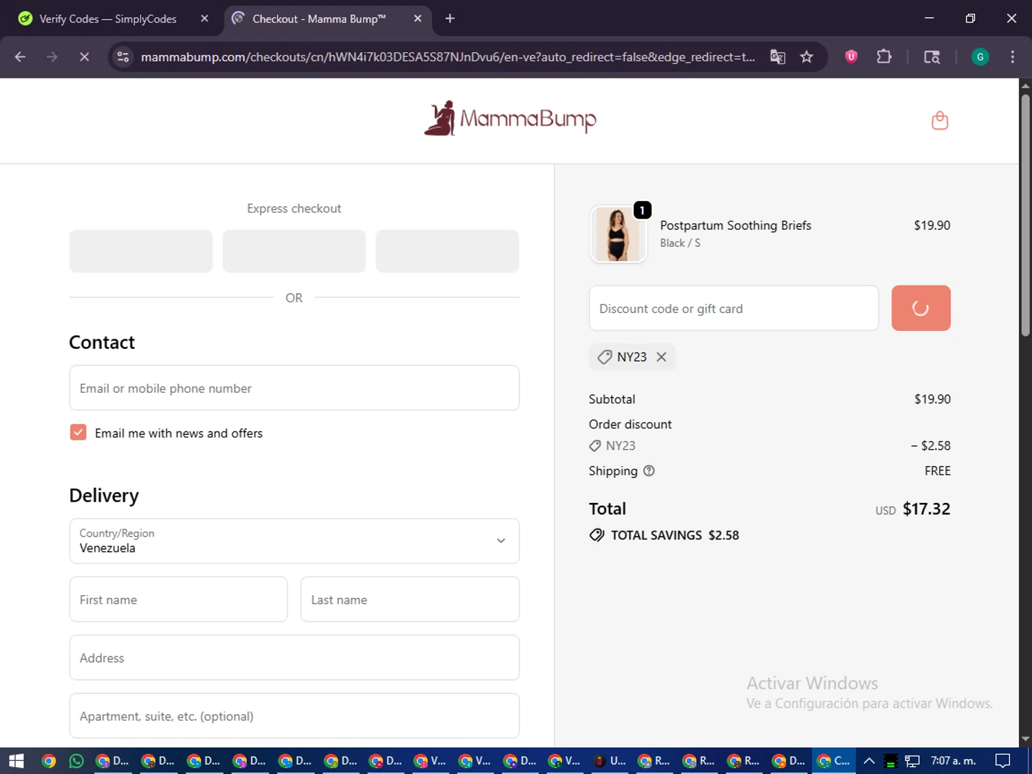Screen dimensions: 1032x774
Task: Click the Apply discount loading button
Action: 921,308
